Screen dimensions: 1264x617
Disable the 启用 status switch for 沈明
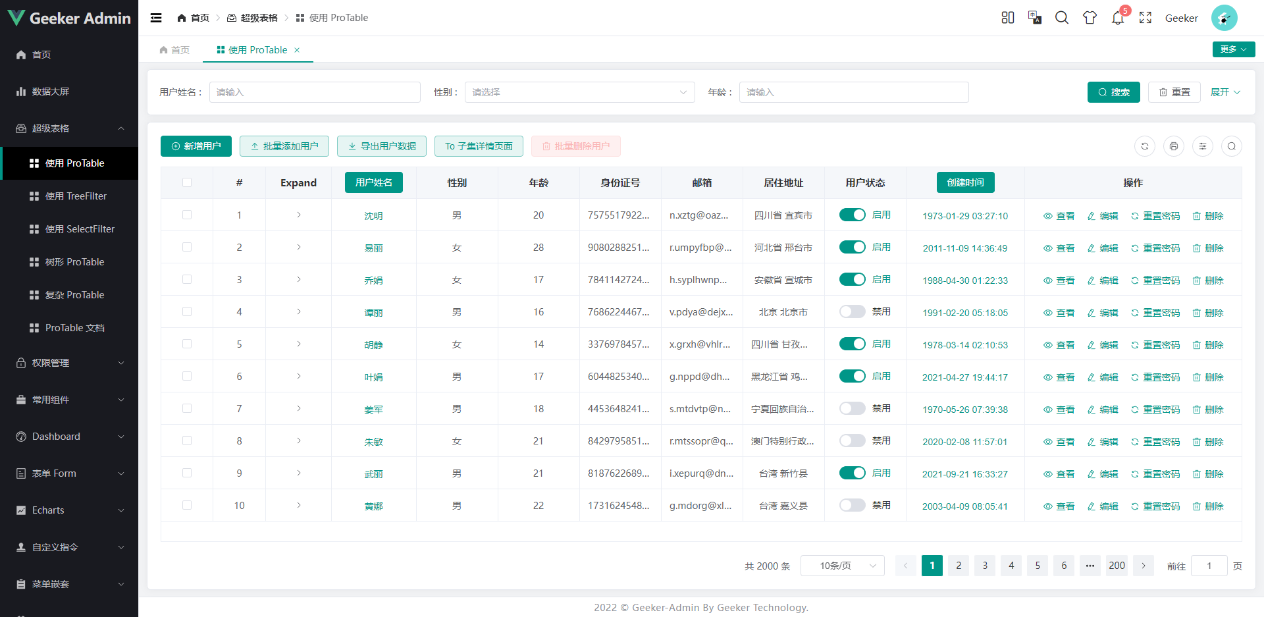[x=853, y=215]
